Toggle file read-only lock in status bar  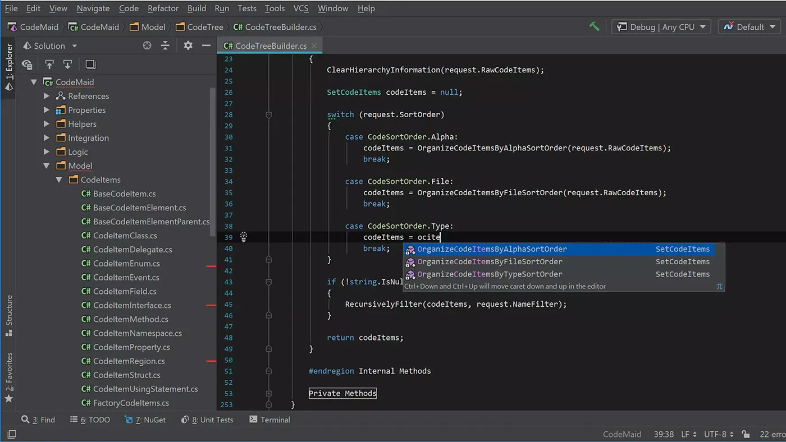pyautogui.click(x=746, y=434)
